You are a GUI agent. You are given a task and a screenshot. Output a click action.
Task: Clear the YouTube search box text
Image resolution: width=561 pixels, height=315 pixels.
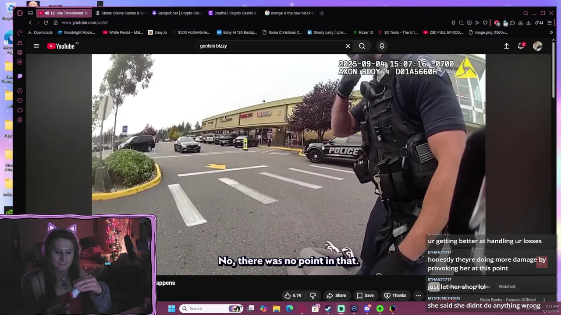click(348, 46)
